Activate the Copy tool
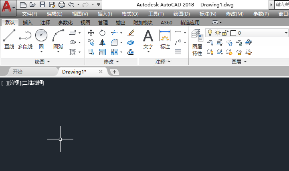The height and width of the screenshot is (171, 289). tap(91, 42)
